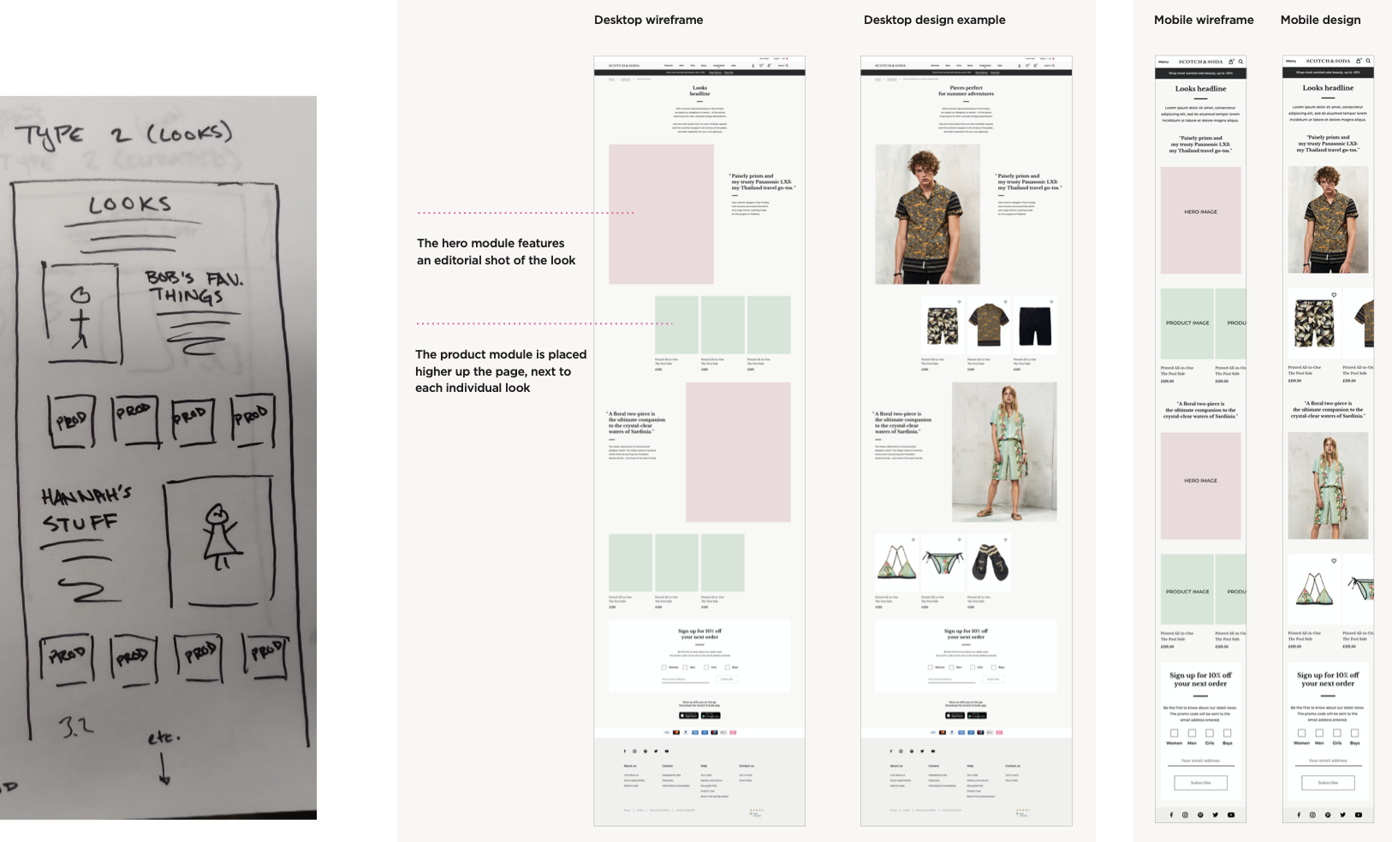This screenshot has width=1392, height=842.
Task: Click Twitter icon in Mobile wireframe footer
Action: (1215, 815)
